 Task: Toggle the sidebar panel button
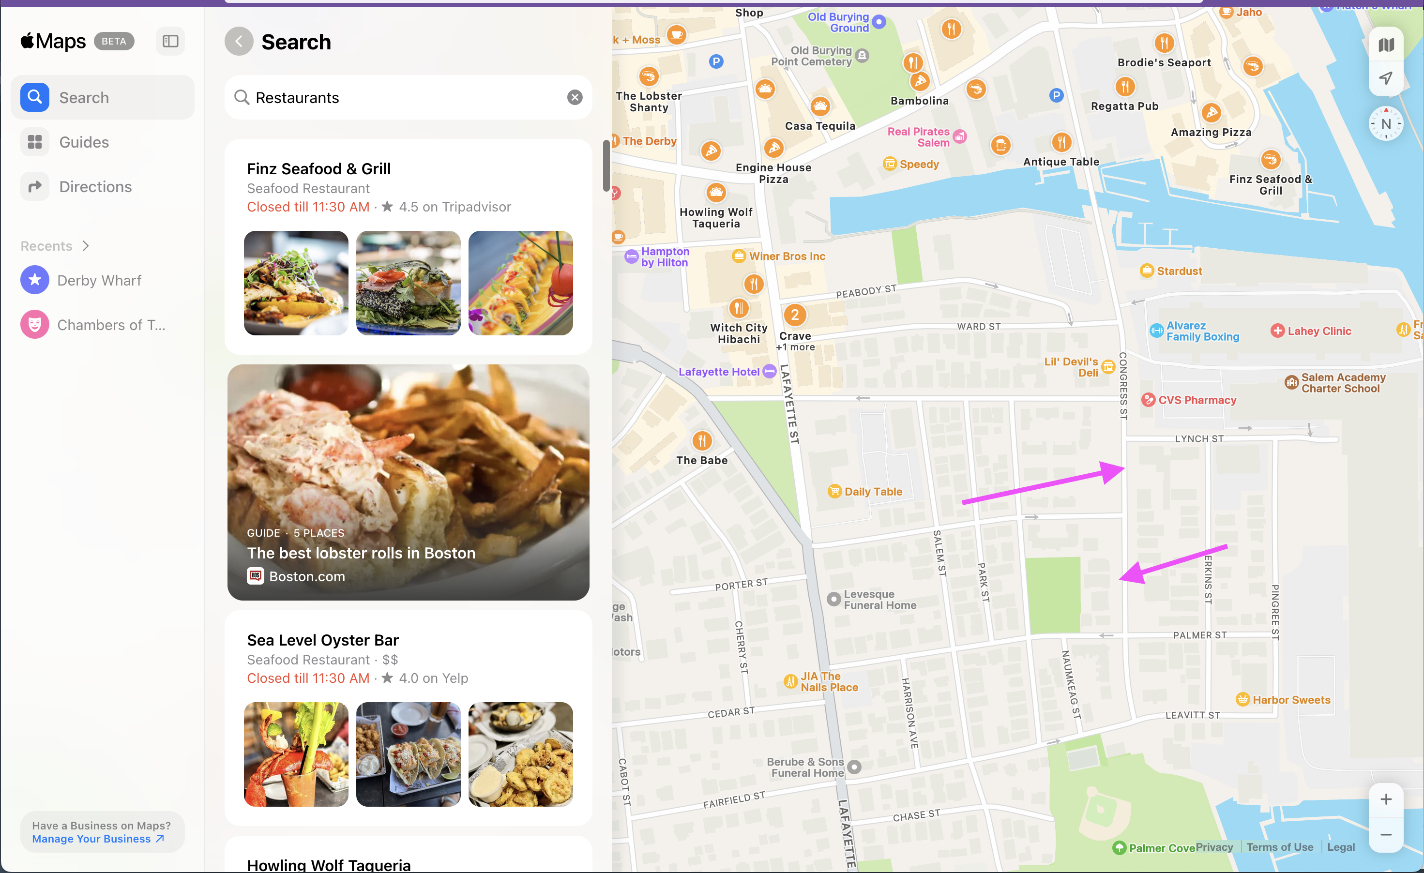tap(170, 41)
